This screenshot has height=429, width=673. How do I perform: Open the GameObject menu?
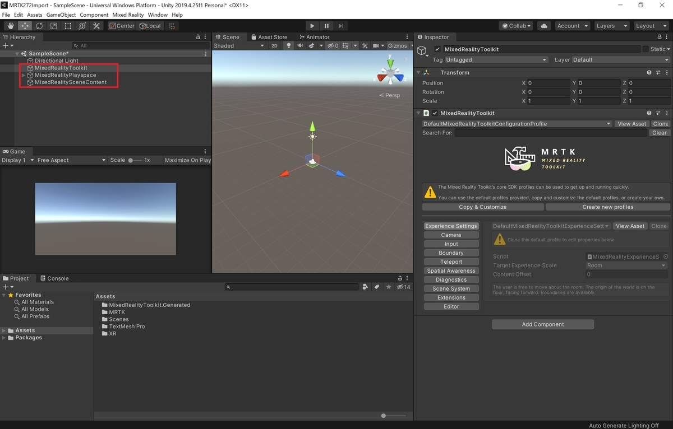point(61,15)
